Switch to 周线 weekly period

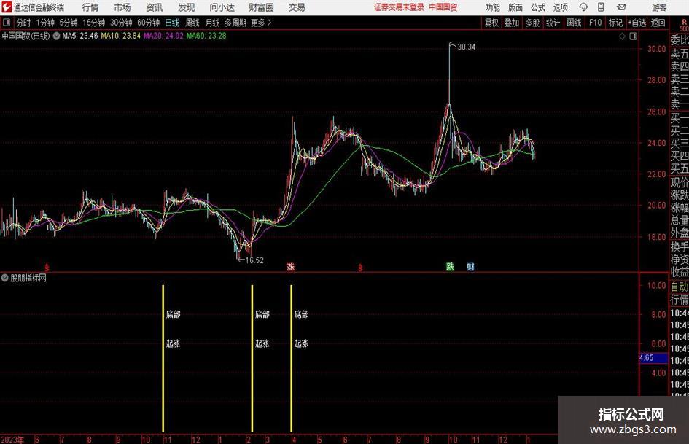[192, 23]
